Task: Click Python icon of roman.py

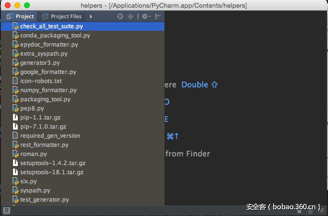Action: pos(15,154)
